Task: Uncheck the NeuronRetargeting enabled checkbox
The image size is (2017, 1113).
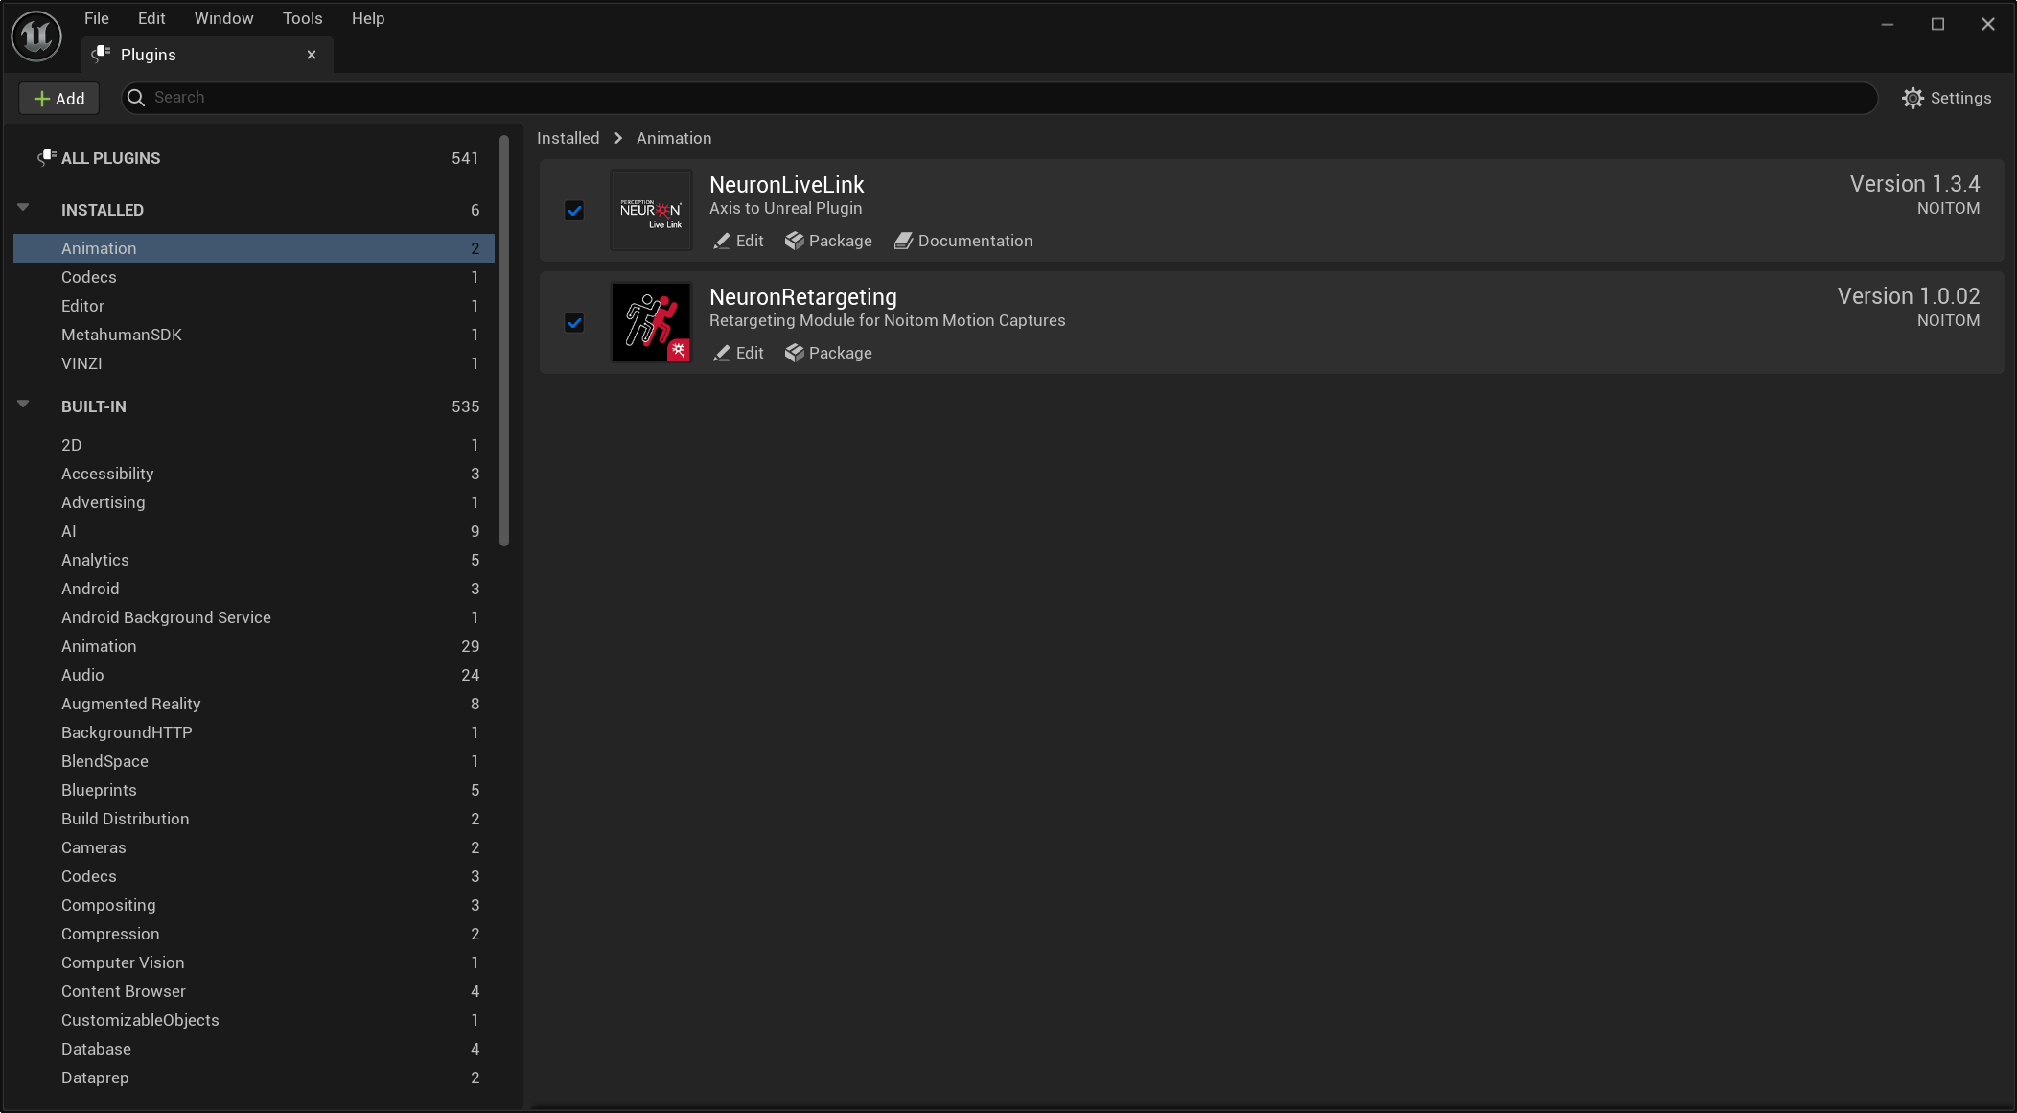Action: 574,323
